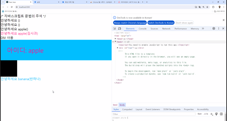Toggle the computed styles sidebar icon
The image size is (227, 121).
[x=221, y=114]
